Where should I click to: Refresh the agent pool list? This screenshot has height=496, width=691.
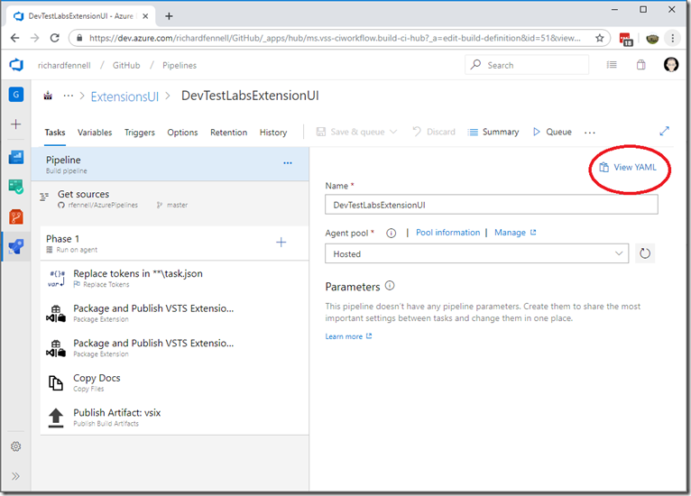(x=645, y=253)
